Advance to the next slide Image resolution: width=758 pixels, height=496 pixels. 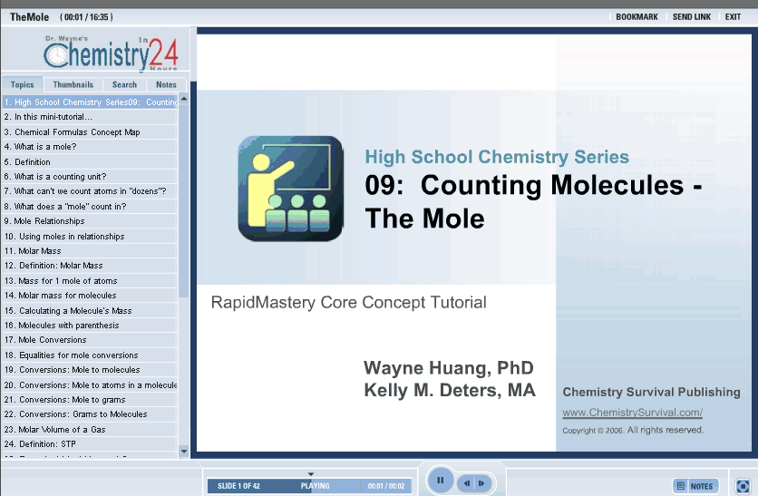pos(482,483)
